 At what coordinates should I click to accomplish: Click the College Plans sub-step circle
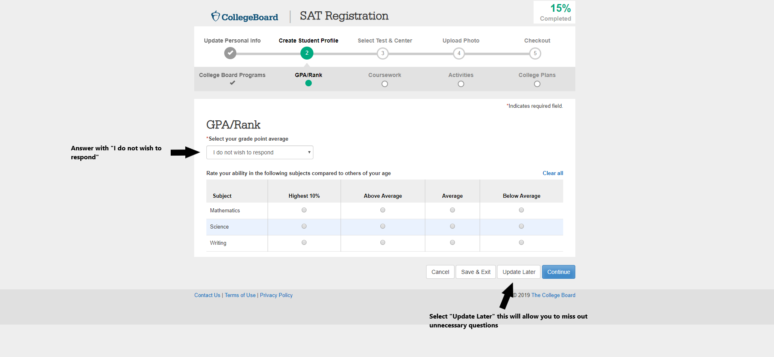(537, 84)
